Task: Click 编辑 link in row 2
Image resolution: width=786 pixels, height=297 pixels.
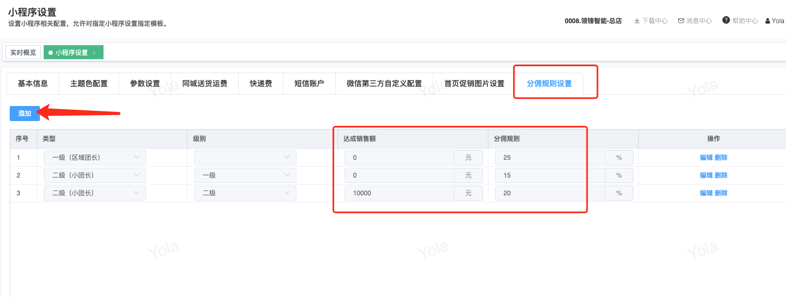Action: [x=706, y=175]
